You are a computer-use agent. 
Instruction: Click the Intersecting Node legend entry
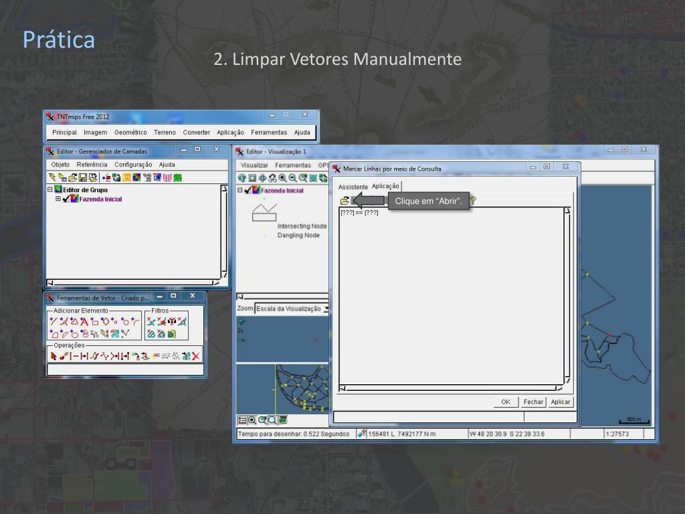302,226
